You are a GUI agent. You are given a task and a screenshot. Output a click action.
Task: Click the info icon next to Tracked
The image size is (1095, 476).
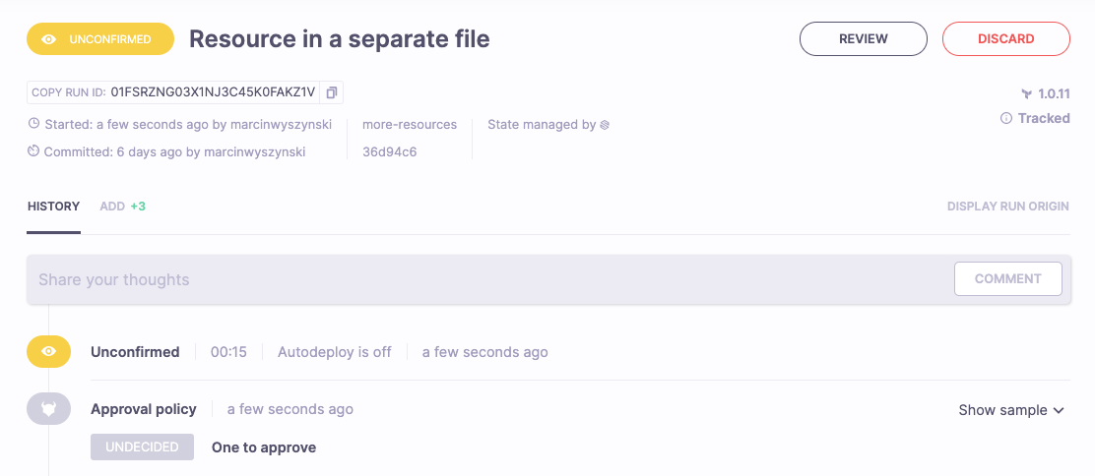pos(1006,118)
